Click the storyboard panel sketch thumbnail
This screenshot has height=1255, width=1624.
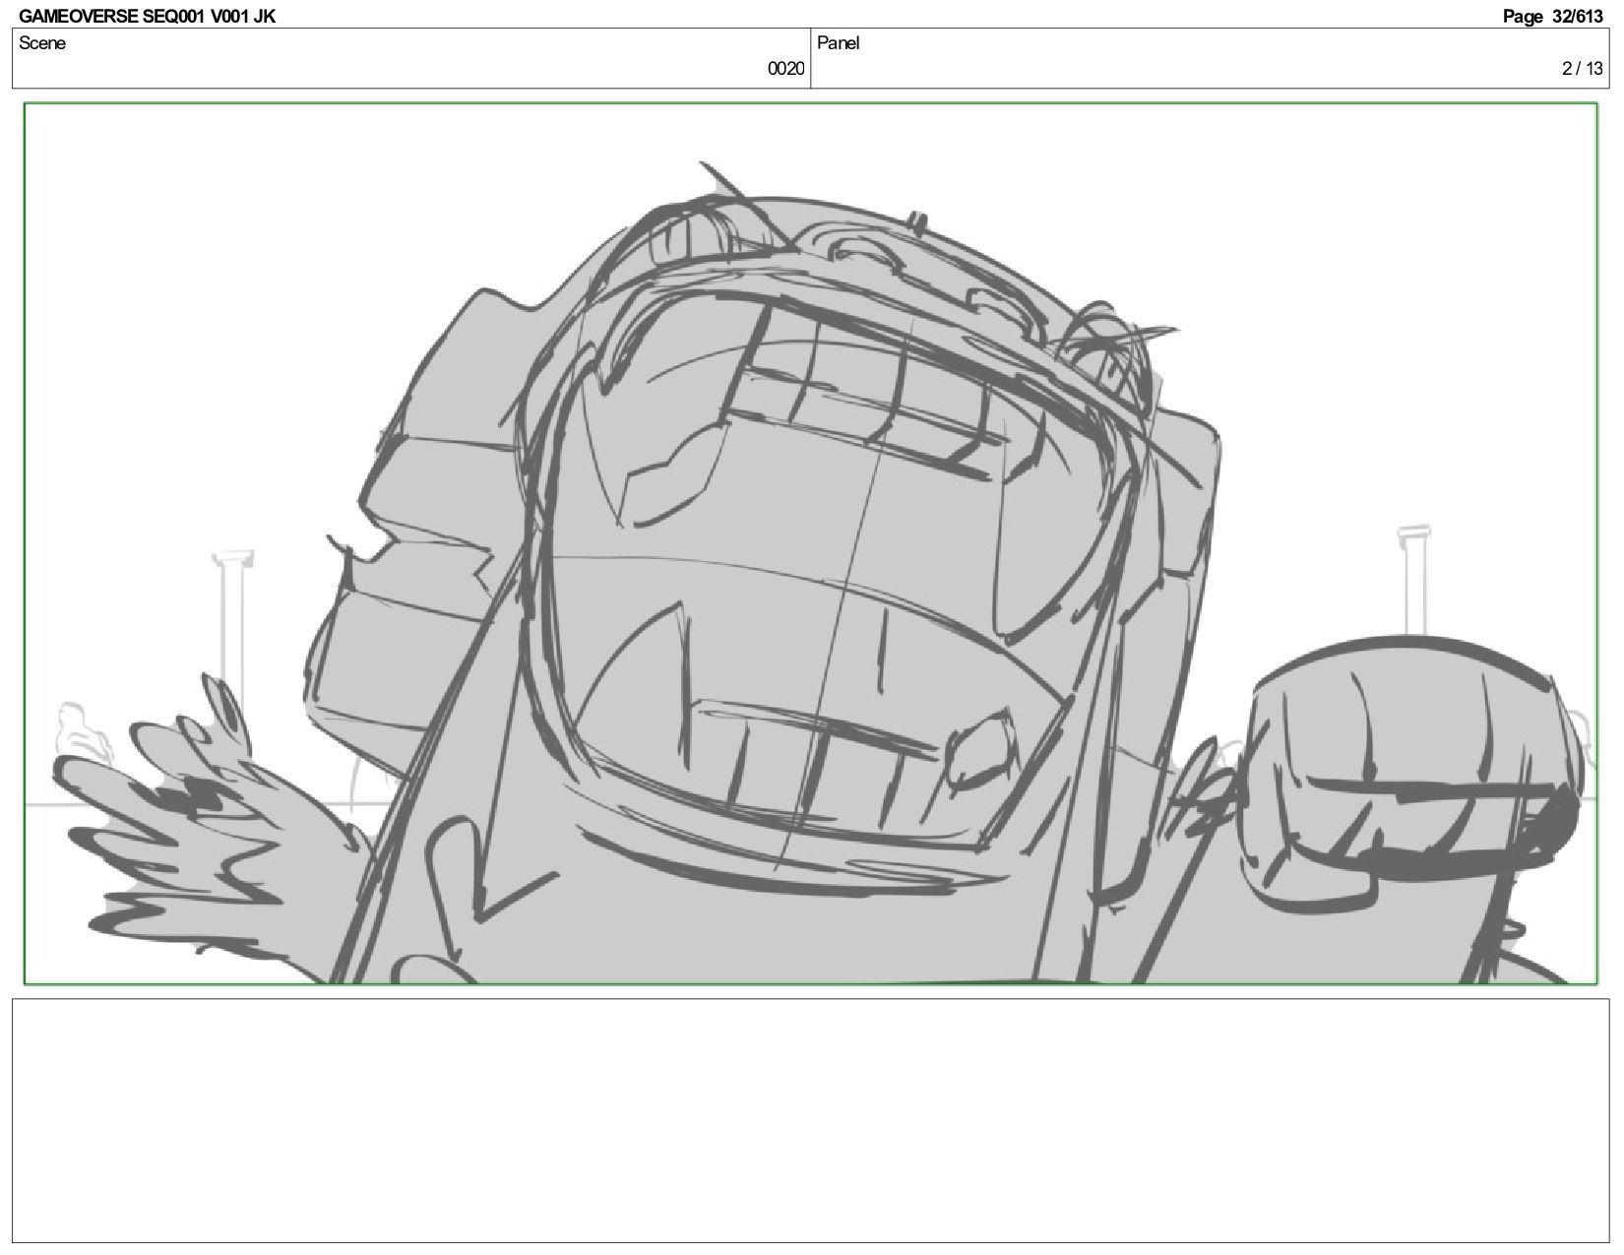[810, 543]
